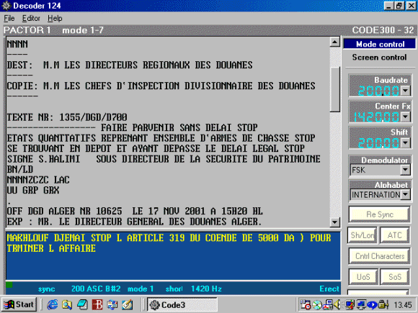Click the CD disc icon in system tray
Image resolution: width=418 pixels, height=313 pixels.
point(317,305)
